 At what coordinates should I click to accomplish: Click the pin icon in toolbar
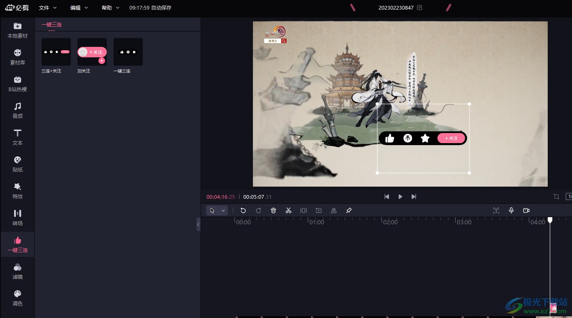point(349,210)
